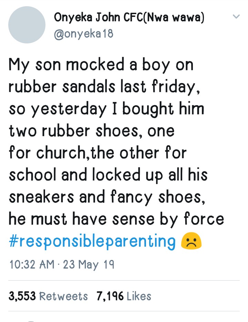248x322 pixels.
Task: Click the Likes label
Action: [139, 296]
